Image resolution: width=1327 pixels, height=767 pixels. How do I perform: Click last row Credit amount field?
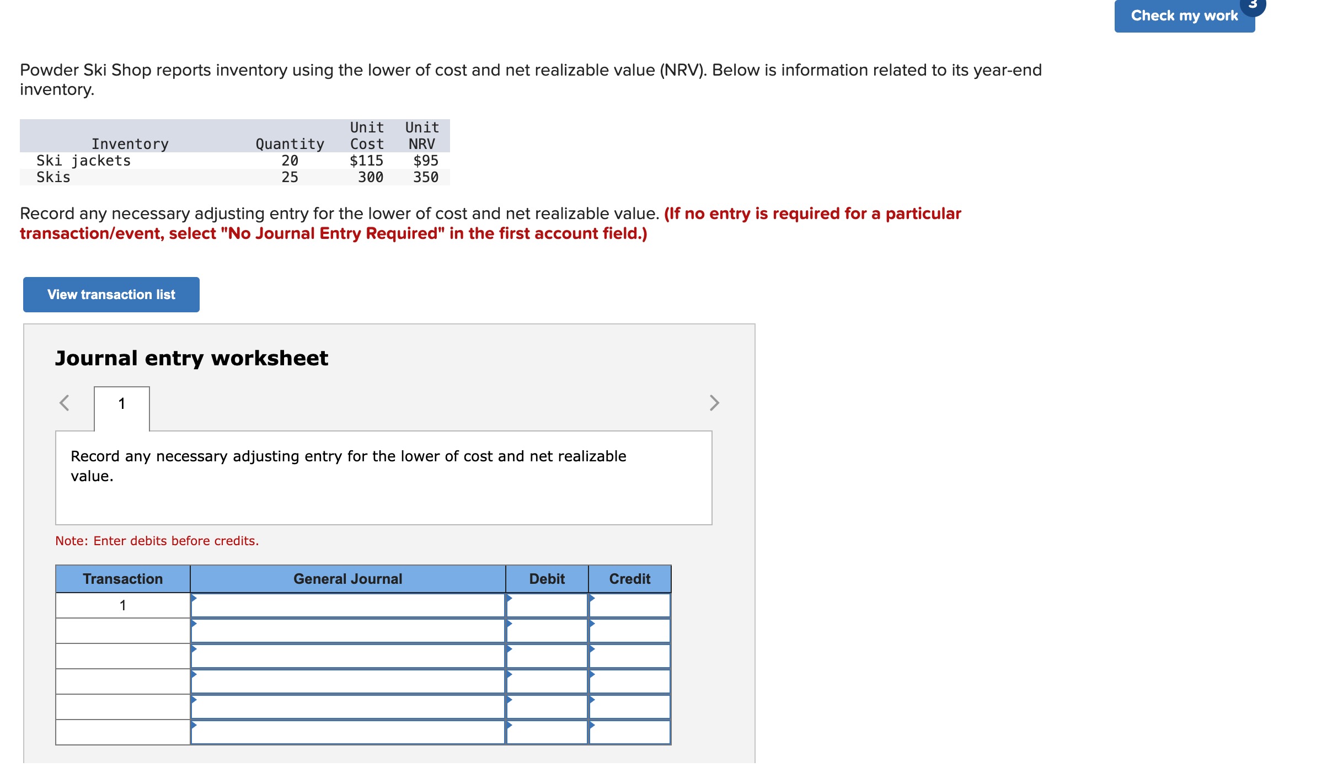629,732
